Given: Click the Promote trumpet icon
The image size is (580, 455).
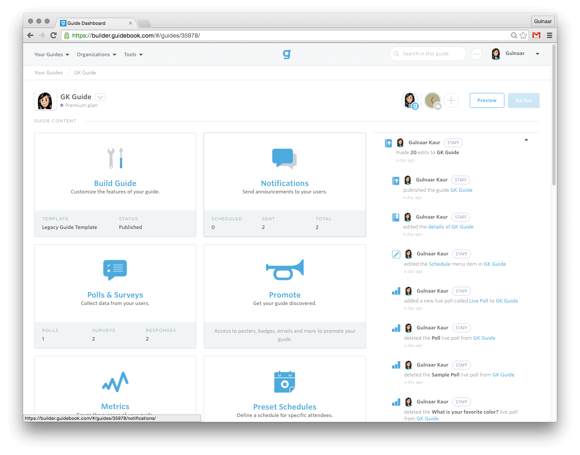Looking at the screenshot, I should pyautogui.click(x=285, y=270).
